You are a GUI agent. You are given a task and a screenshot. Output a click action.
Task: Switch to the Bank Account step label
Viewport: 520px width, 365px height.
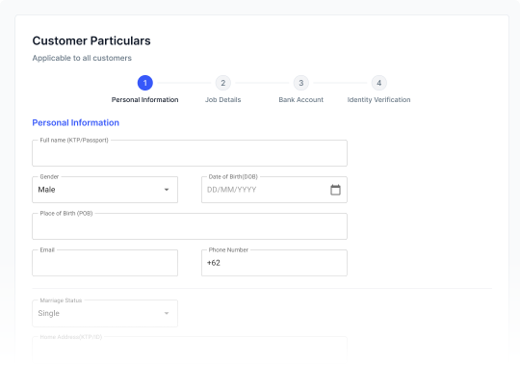[x=301, y=100]
